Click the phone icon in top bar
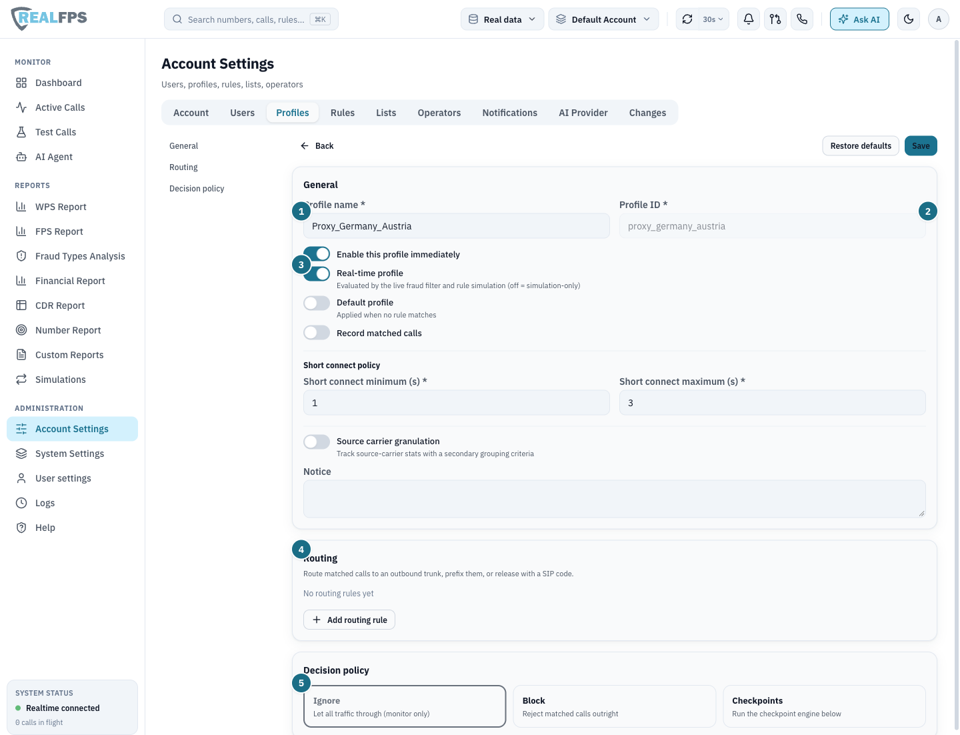 click(x=802, y=19)
